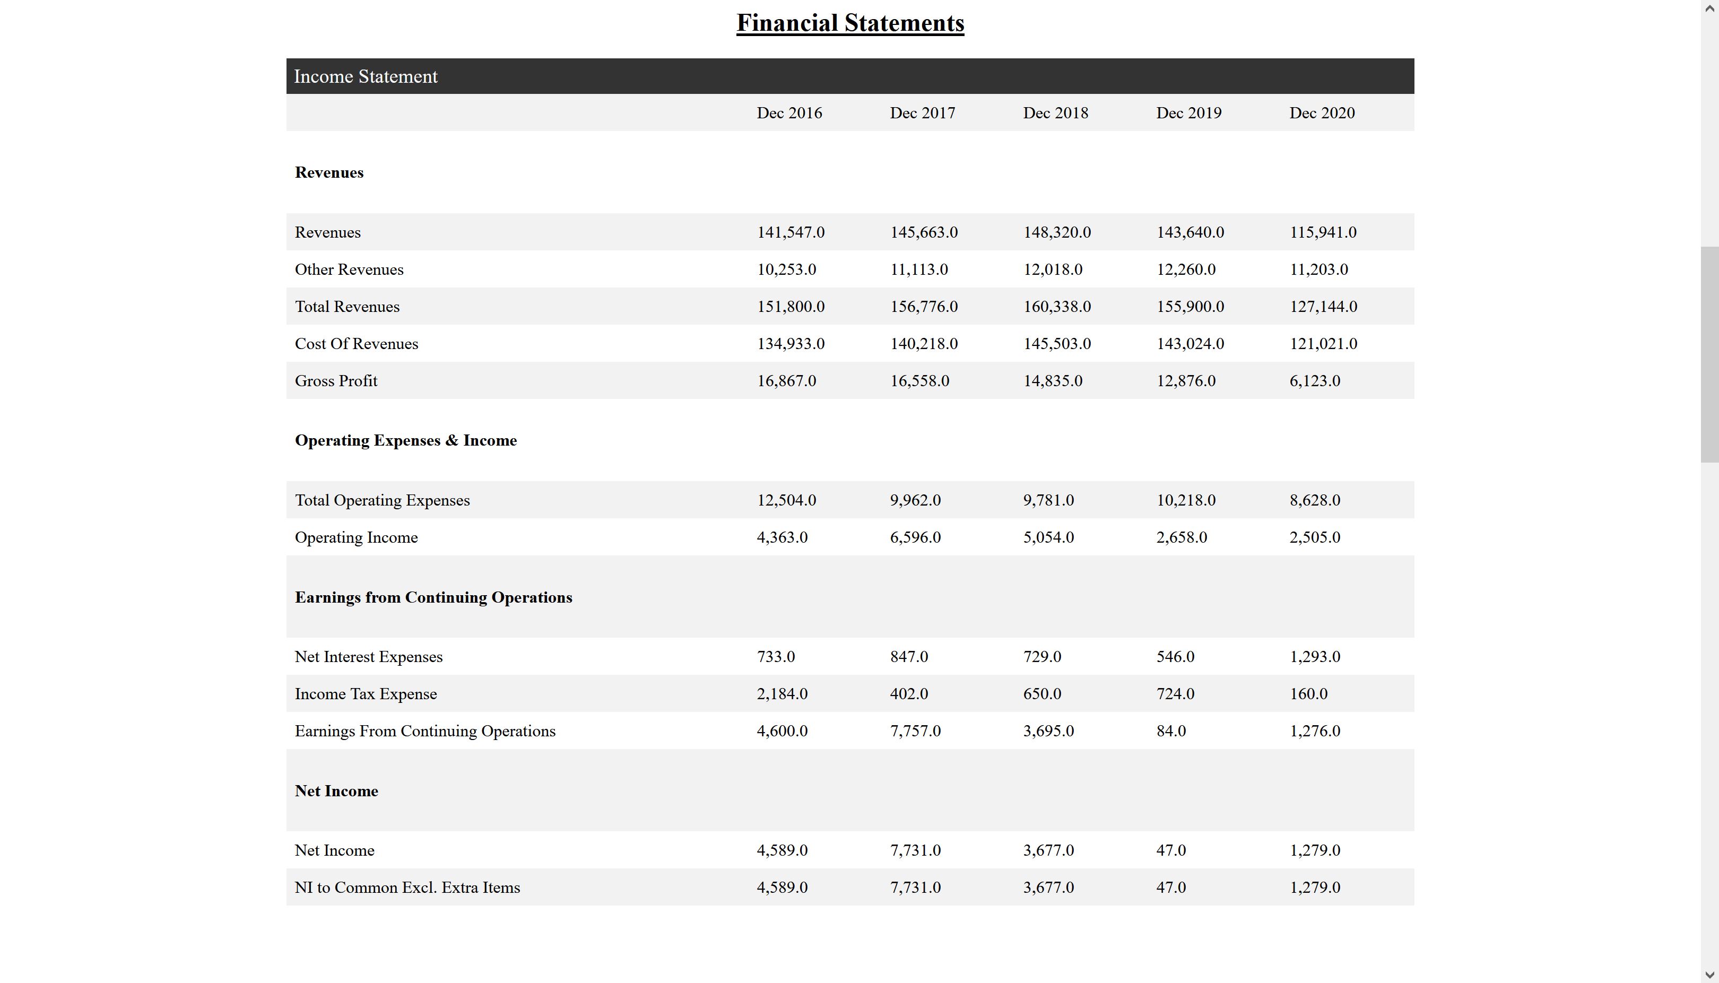The width and height of the screenshot is (1719, 983).
Task: Click Dec 2017 Operating Income value 6,596.0
Action: [x=915, y=537]
